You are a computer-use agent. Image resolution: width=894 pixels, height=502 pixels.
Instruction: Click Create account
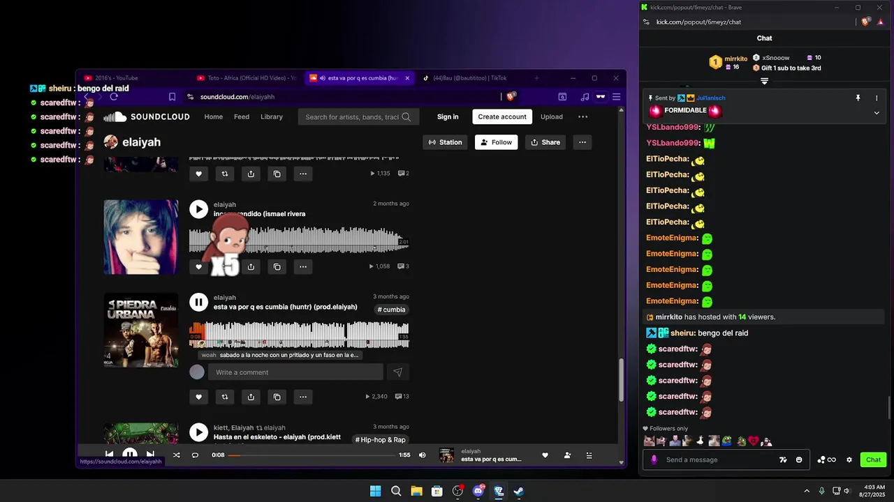coord(502,117)
